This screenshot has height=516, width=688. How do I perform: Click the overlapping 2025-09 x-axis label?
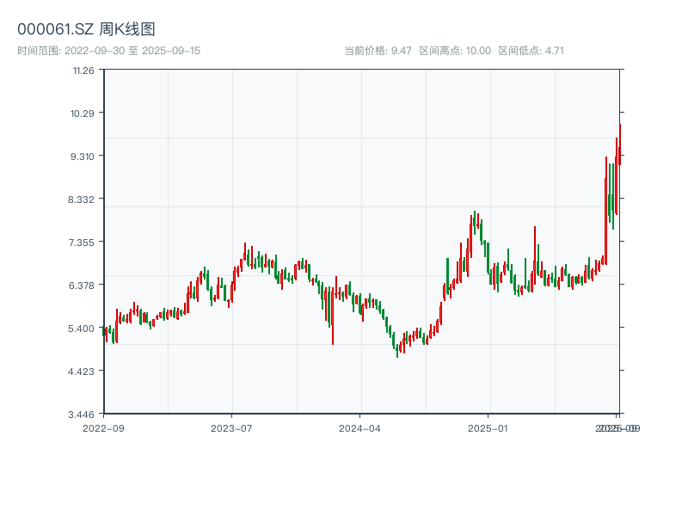tap(617, 428)
